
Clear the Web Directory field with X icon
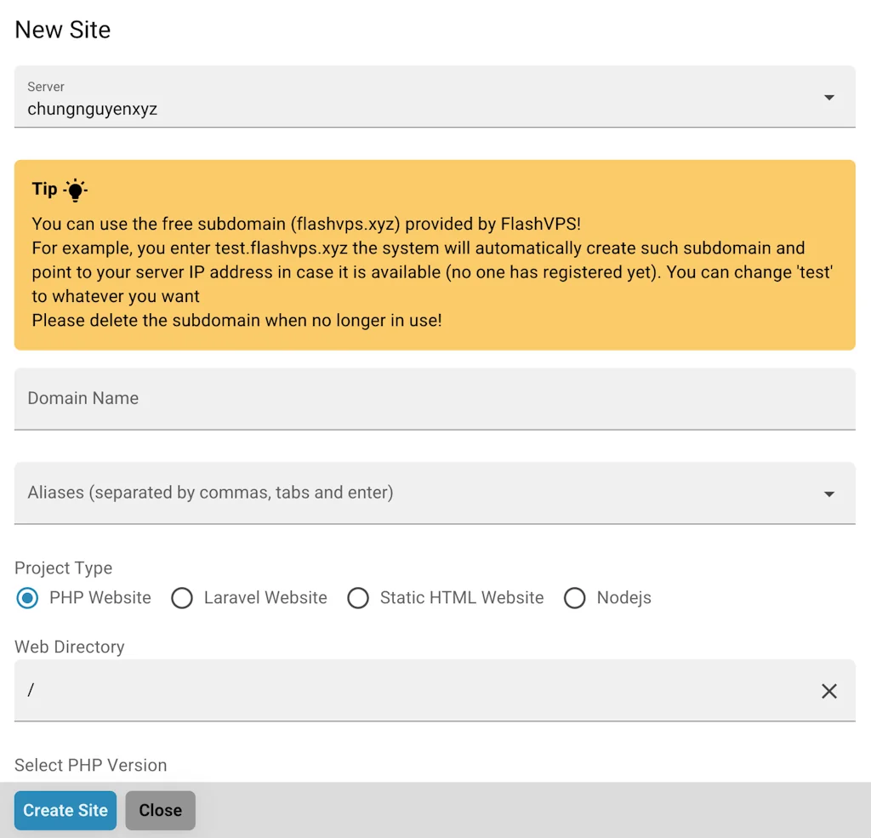point(828,691)
